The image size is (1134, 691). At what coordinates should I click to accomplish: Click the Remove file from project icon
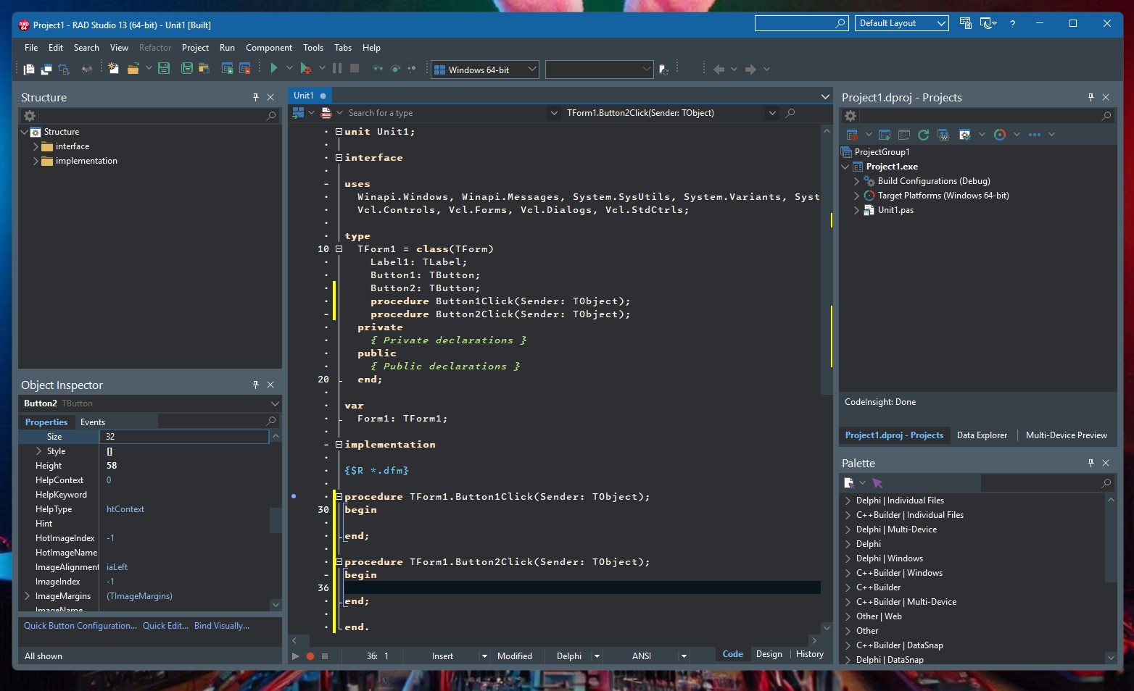click(245, 68)
